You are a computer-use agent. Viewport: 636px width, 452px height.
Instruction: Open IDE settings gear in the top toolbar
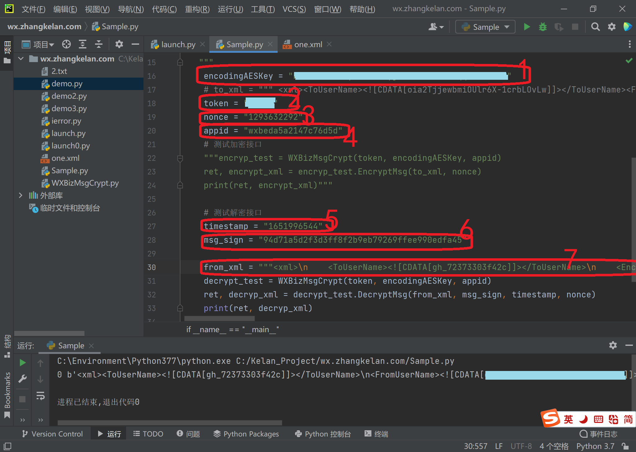pyautogui.click(x=612, y=27)
